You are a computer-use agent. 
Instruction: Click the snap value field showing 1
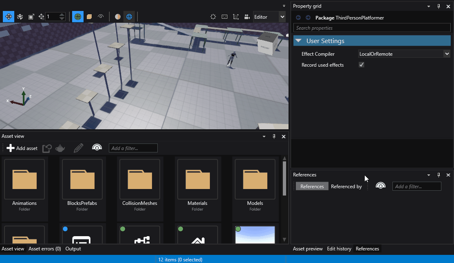click(x=52, y=17)
